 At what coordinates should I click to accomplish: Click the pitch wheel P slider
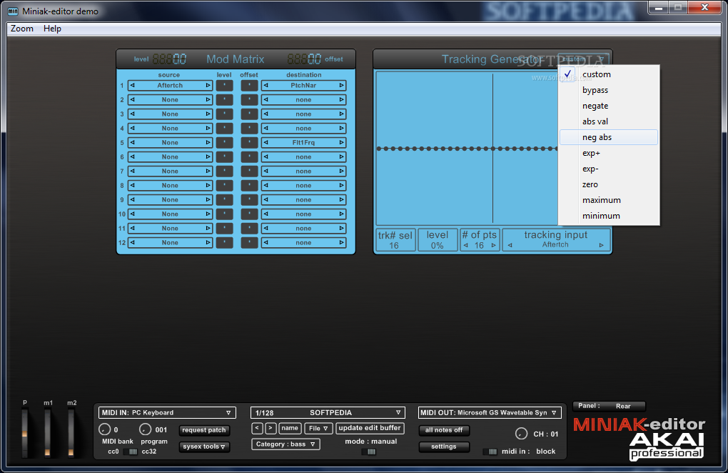tap(25, 432)
